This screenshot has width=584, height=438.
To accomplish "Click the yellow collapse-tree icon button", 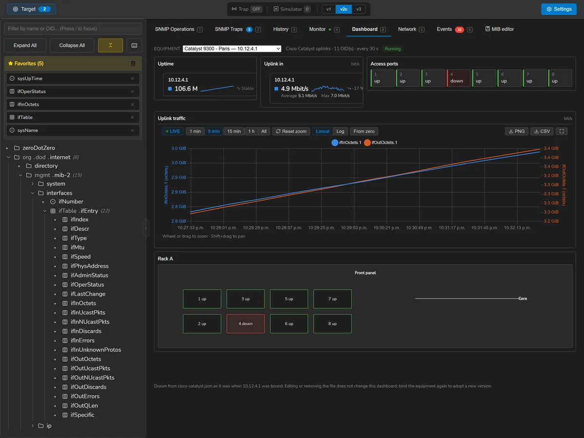I will point(110,45).
